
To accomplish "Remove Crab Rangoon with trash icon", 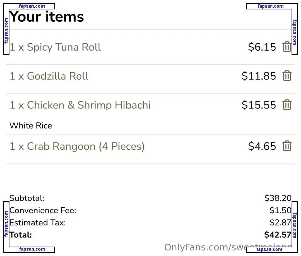I will click(x=287, y=146).
